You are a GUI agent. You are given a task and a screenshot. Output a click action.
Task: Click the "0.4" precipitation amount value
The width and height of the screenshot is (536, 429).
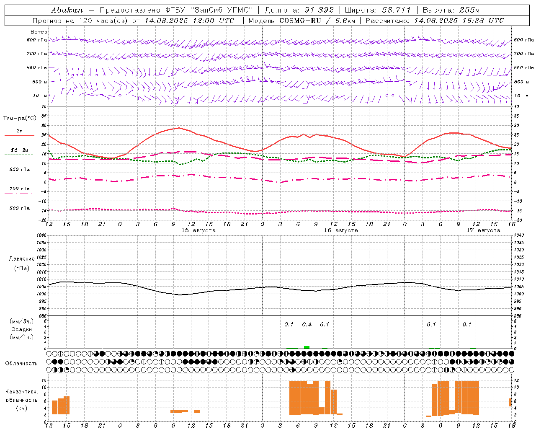coord(307,324)
